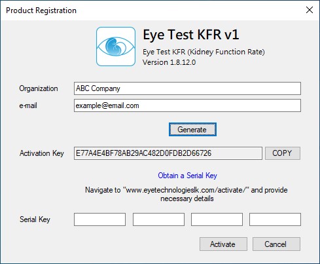Click the Product Registration title bar text
The width and height of the screenshot is (320, 264).
click(41, 10)
